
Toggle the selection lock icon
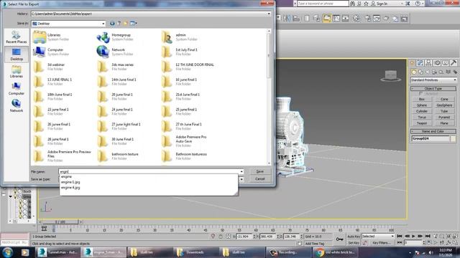pos(221,236)
